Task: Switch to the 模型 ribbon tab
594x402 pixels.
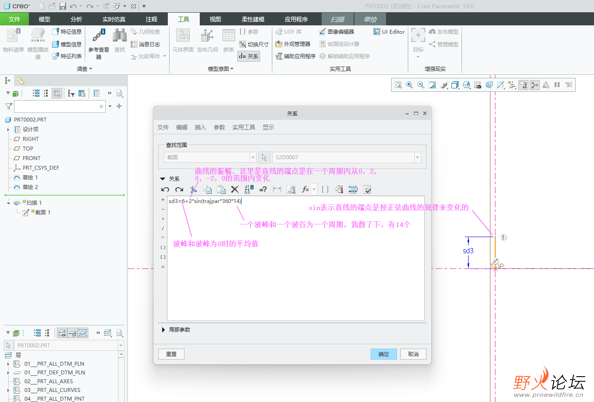Action: 44,19
